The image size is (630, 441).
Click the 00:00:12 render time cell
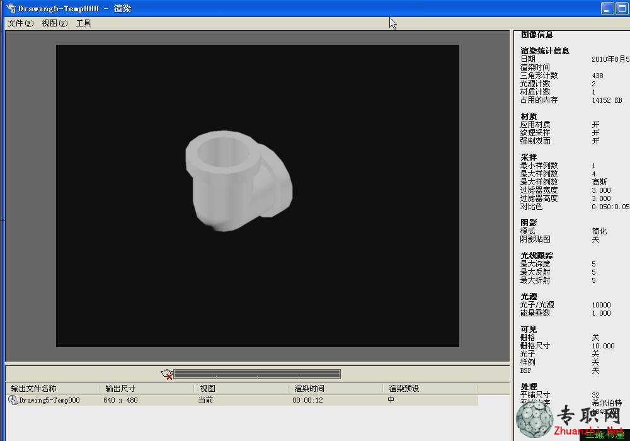point(308,400)
